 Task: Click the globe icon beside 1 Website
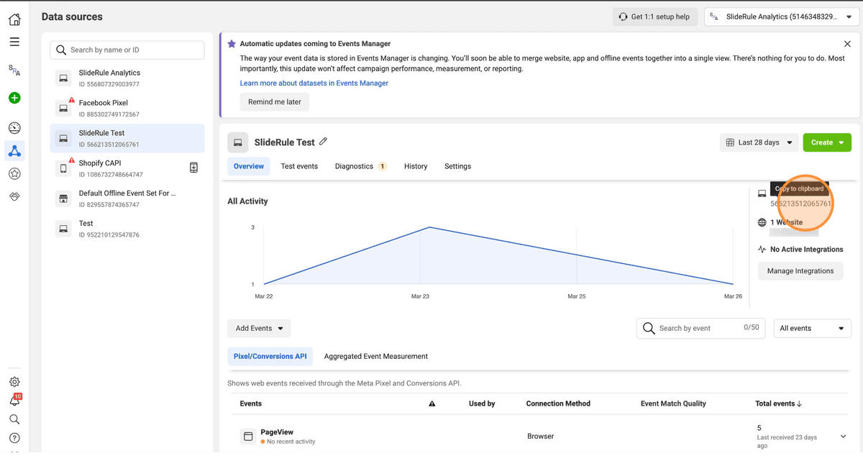(x=762, y=222)
